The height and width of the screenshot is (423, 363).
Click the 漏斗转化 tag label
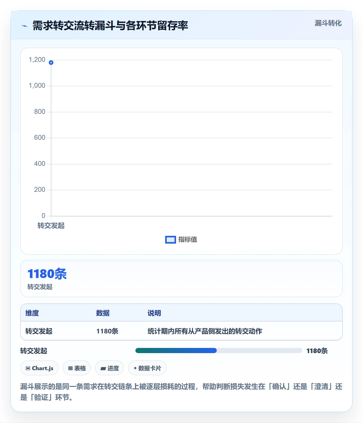(x=328, y=23)
